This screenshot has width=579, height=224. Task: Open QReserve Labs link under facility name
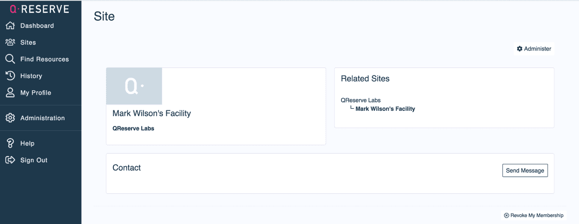coord(133,128)
